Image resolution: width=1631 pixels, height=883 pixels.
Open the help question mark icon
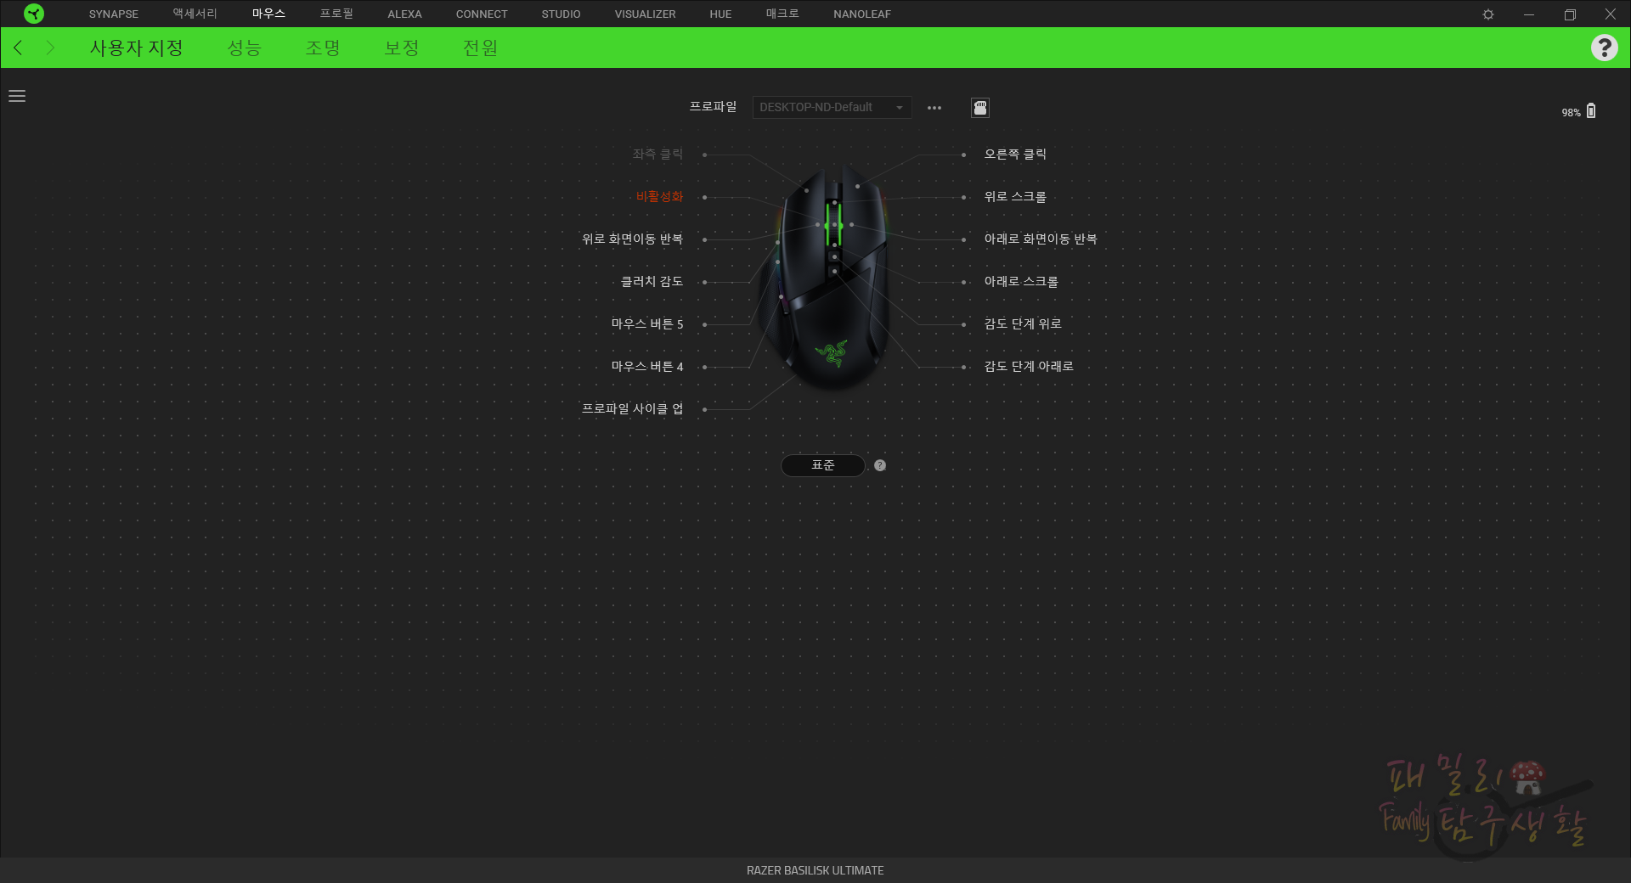1604,48
